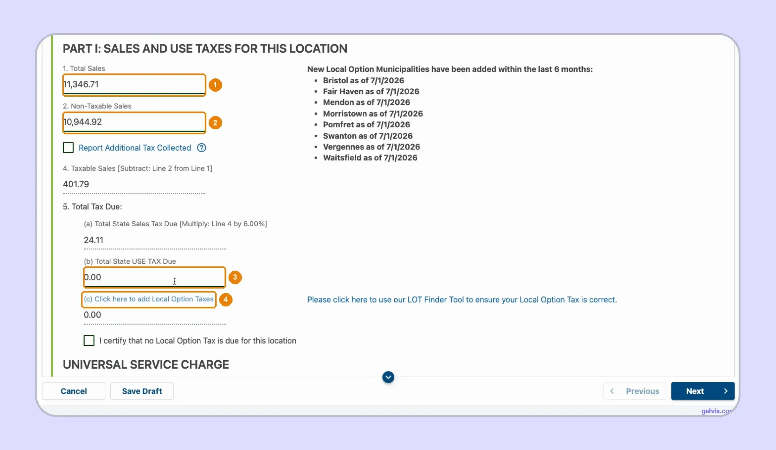Click 'Mendon as of 7/1/2026' entry
This screenshot has height=450, width=776.
366,102
